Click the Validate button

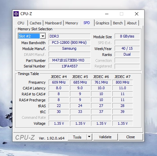105,137
